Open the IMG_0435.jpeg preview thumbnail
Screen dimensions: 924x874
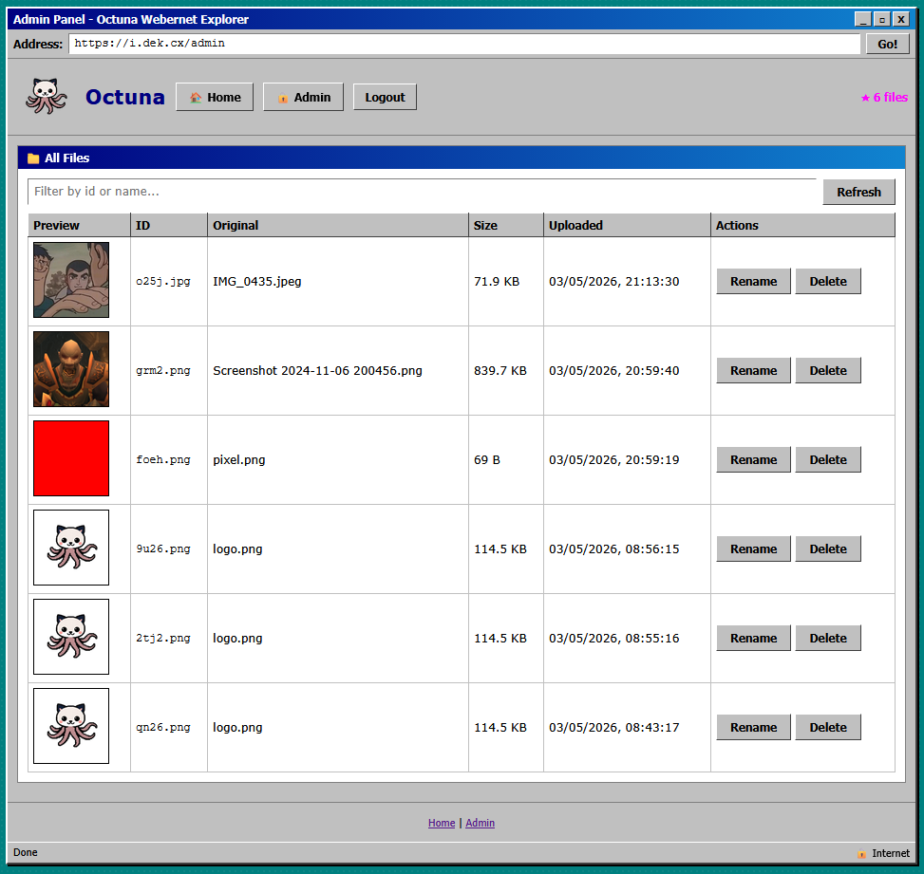(x=71, y=280)
